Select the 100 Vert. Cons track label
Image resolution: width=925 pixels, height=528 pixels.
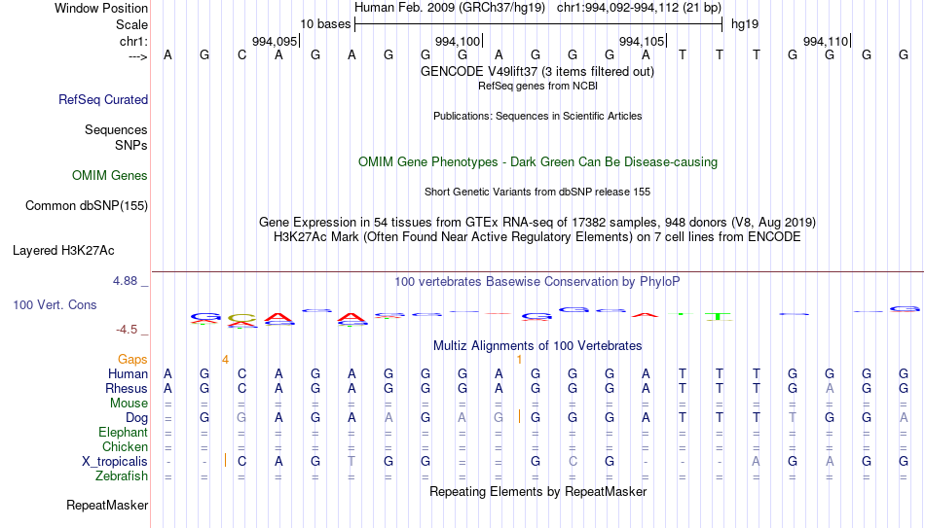pyautogui.click(x=55, y=305)
